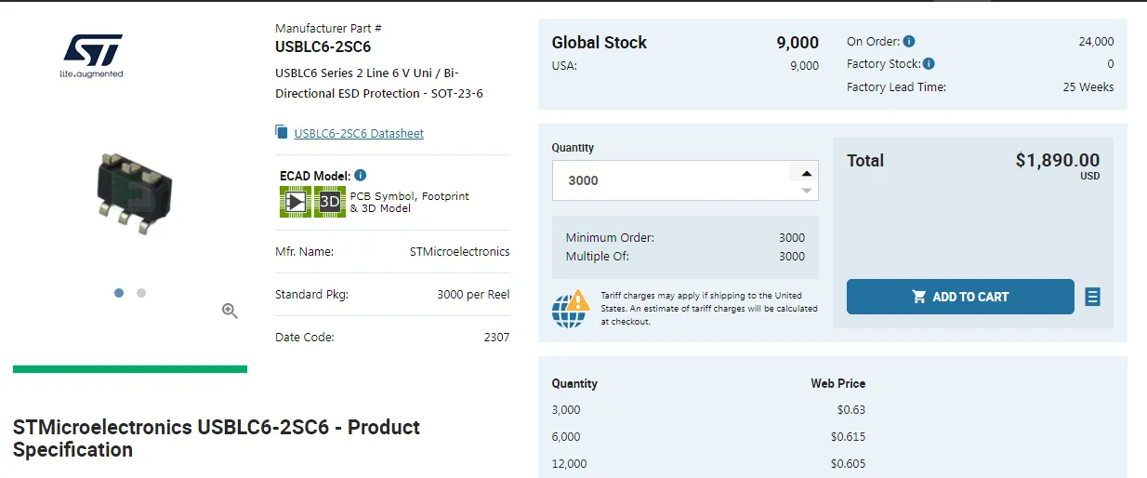1147x478 pixels.
Task: Click the PCB Symbol, Footprint & 3D Model text
Action: point(410,202)
